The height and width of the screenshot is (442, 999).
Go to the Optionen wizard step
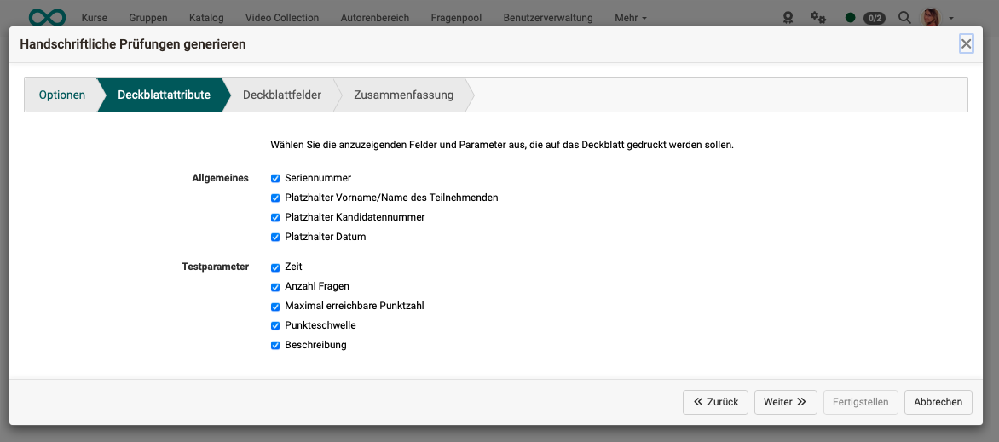(x=62, y=95)
